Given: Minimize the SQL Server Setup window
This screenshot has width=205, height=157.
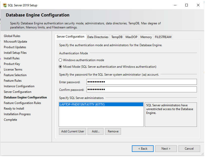Looking at the screenshot, I should pyautogui.click(x=175, y=5).
